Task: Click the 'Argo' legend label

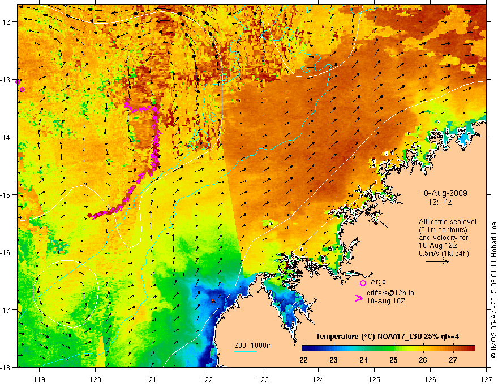Action: pos(378,282)
